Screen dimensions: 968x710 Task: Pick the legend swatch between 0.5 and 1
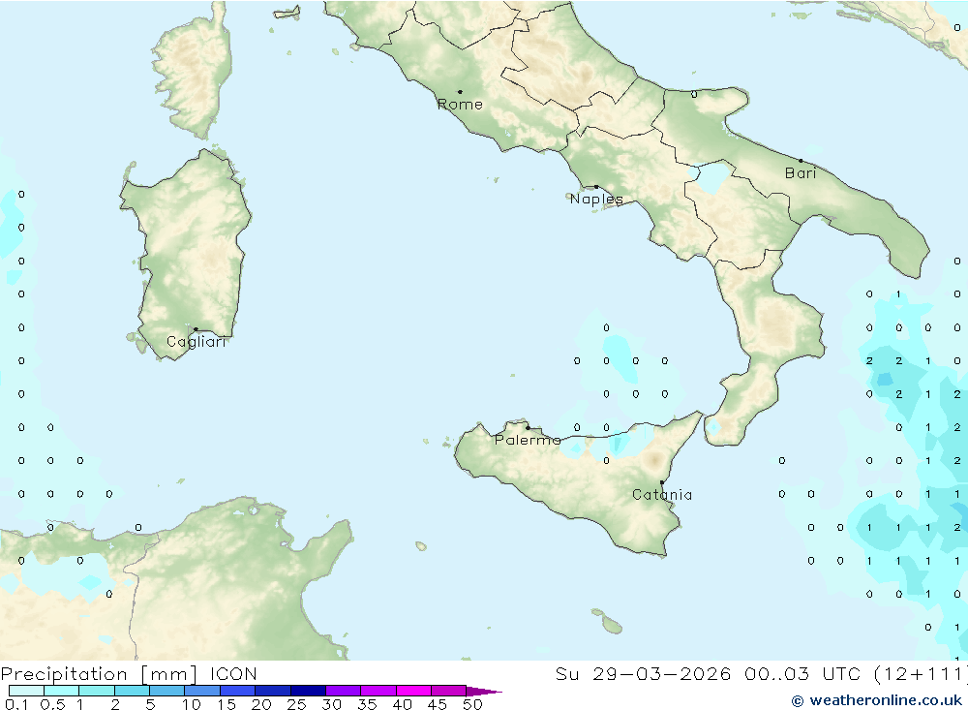click(62, 691)
